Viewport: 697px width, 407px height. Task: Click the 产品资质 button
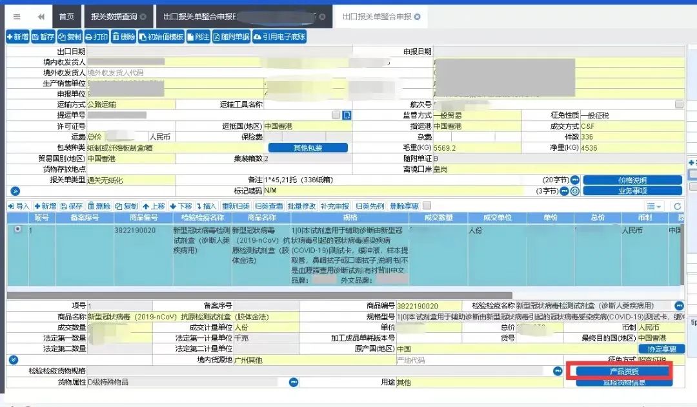[624, 372]
